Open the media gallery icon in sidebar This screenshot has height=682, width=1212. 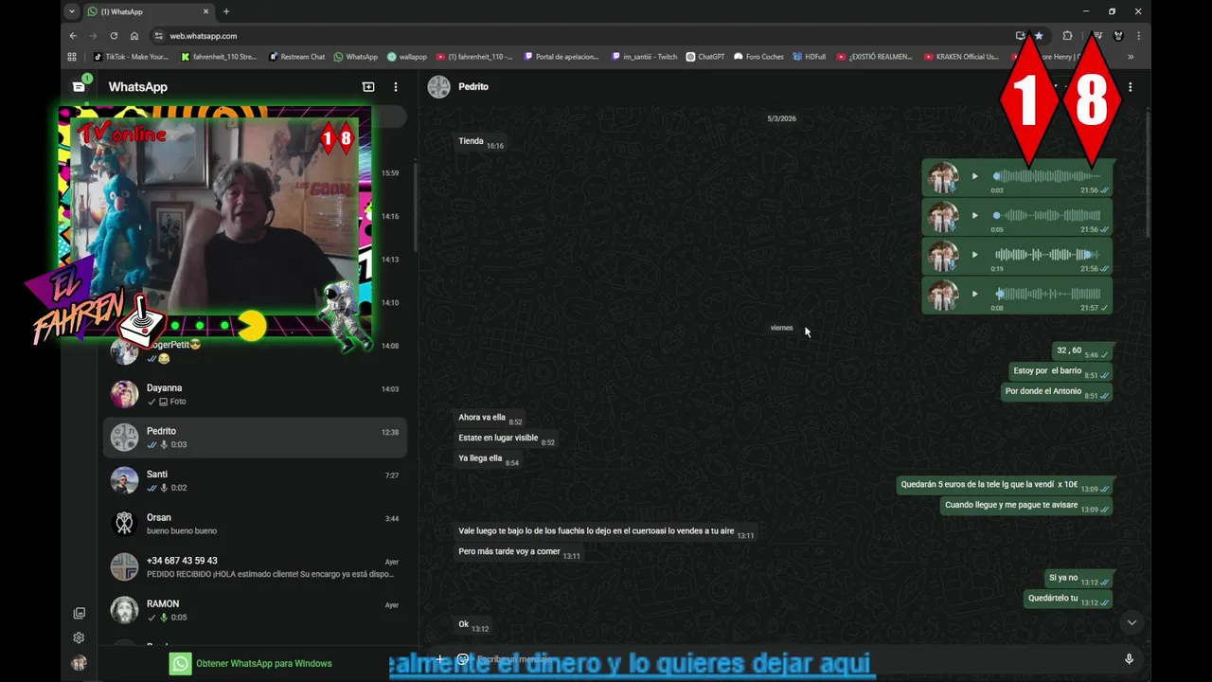(80, 613)
